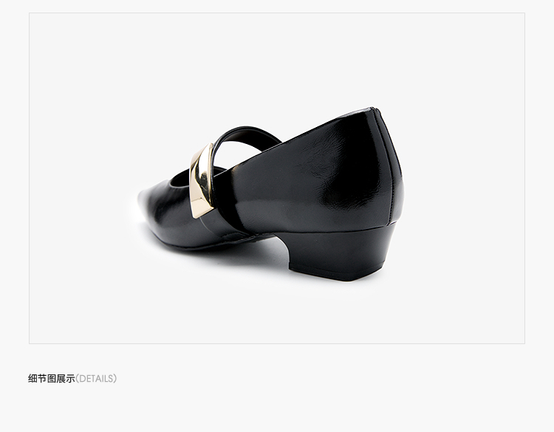Image resolution: width=554 pixels, height=432 pixels.
Task: Click empty image area left of toe
Action: 81,205
